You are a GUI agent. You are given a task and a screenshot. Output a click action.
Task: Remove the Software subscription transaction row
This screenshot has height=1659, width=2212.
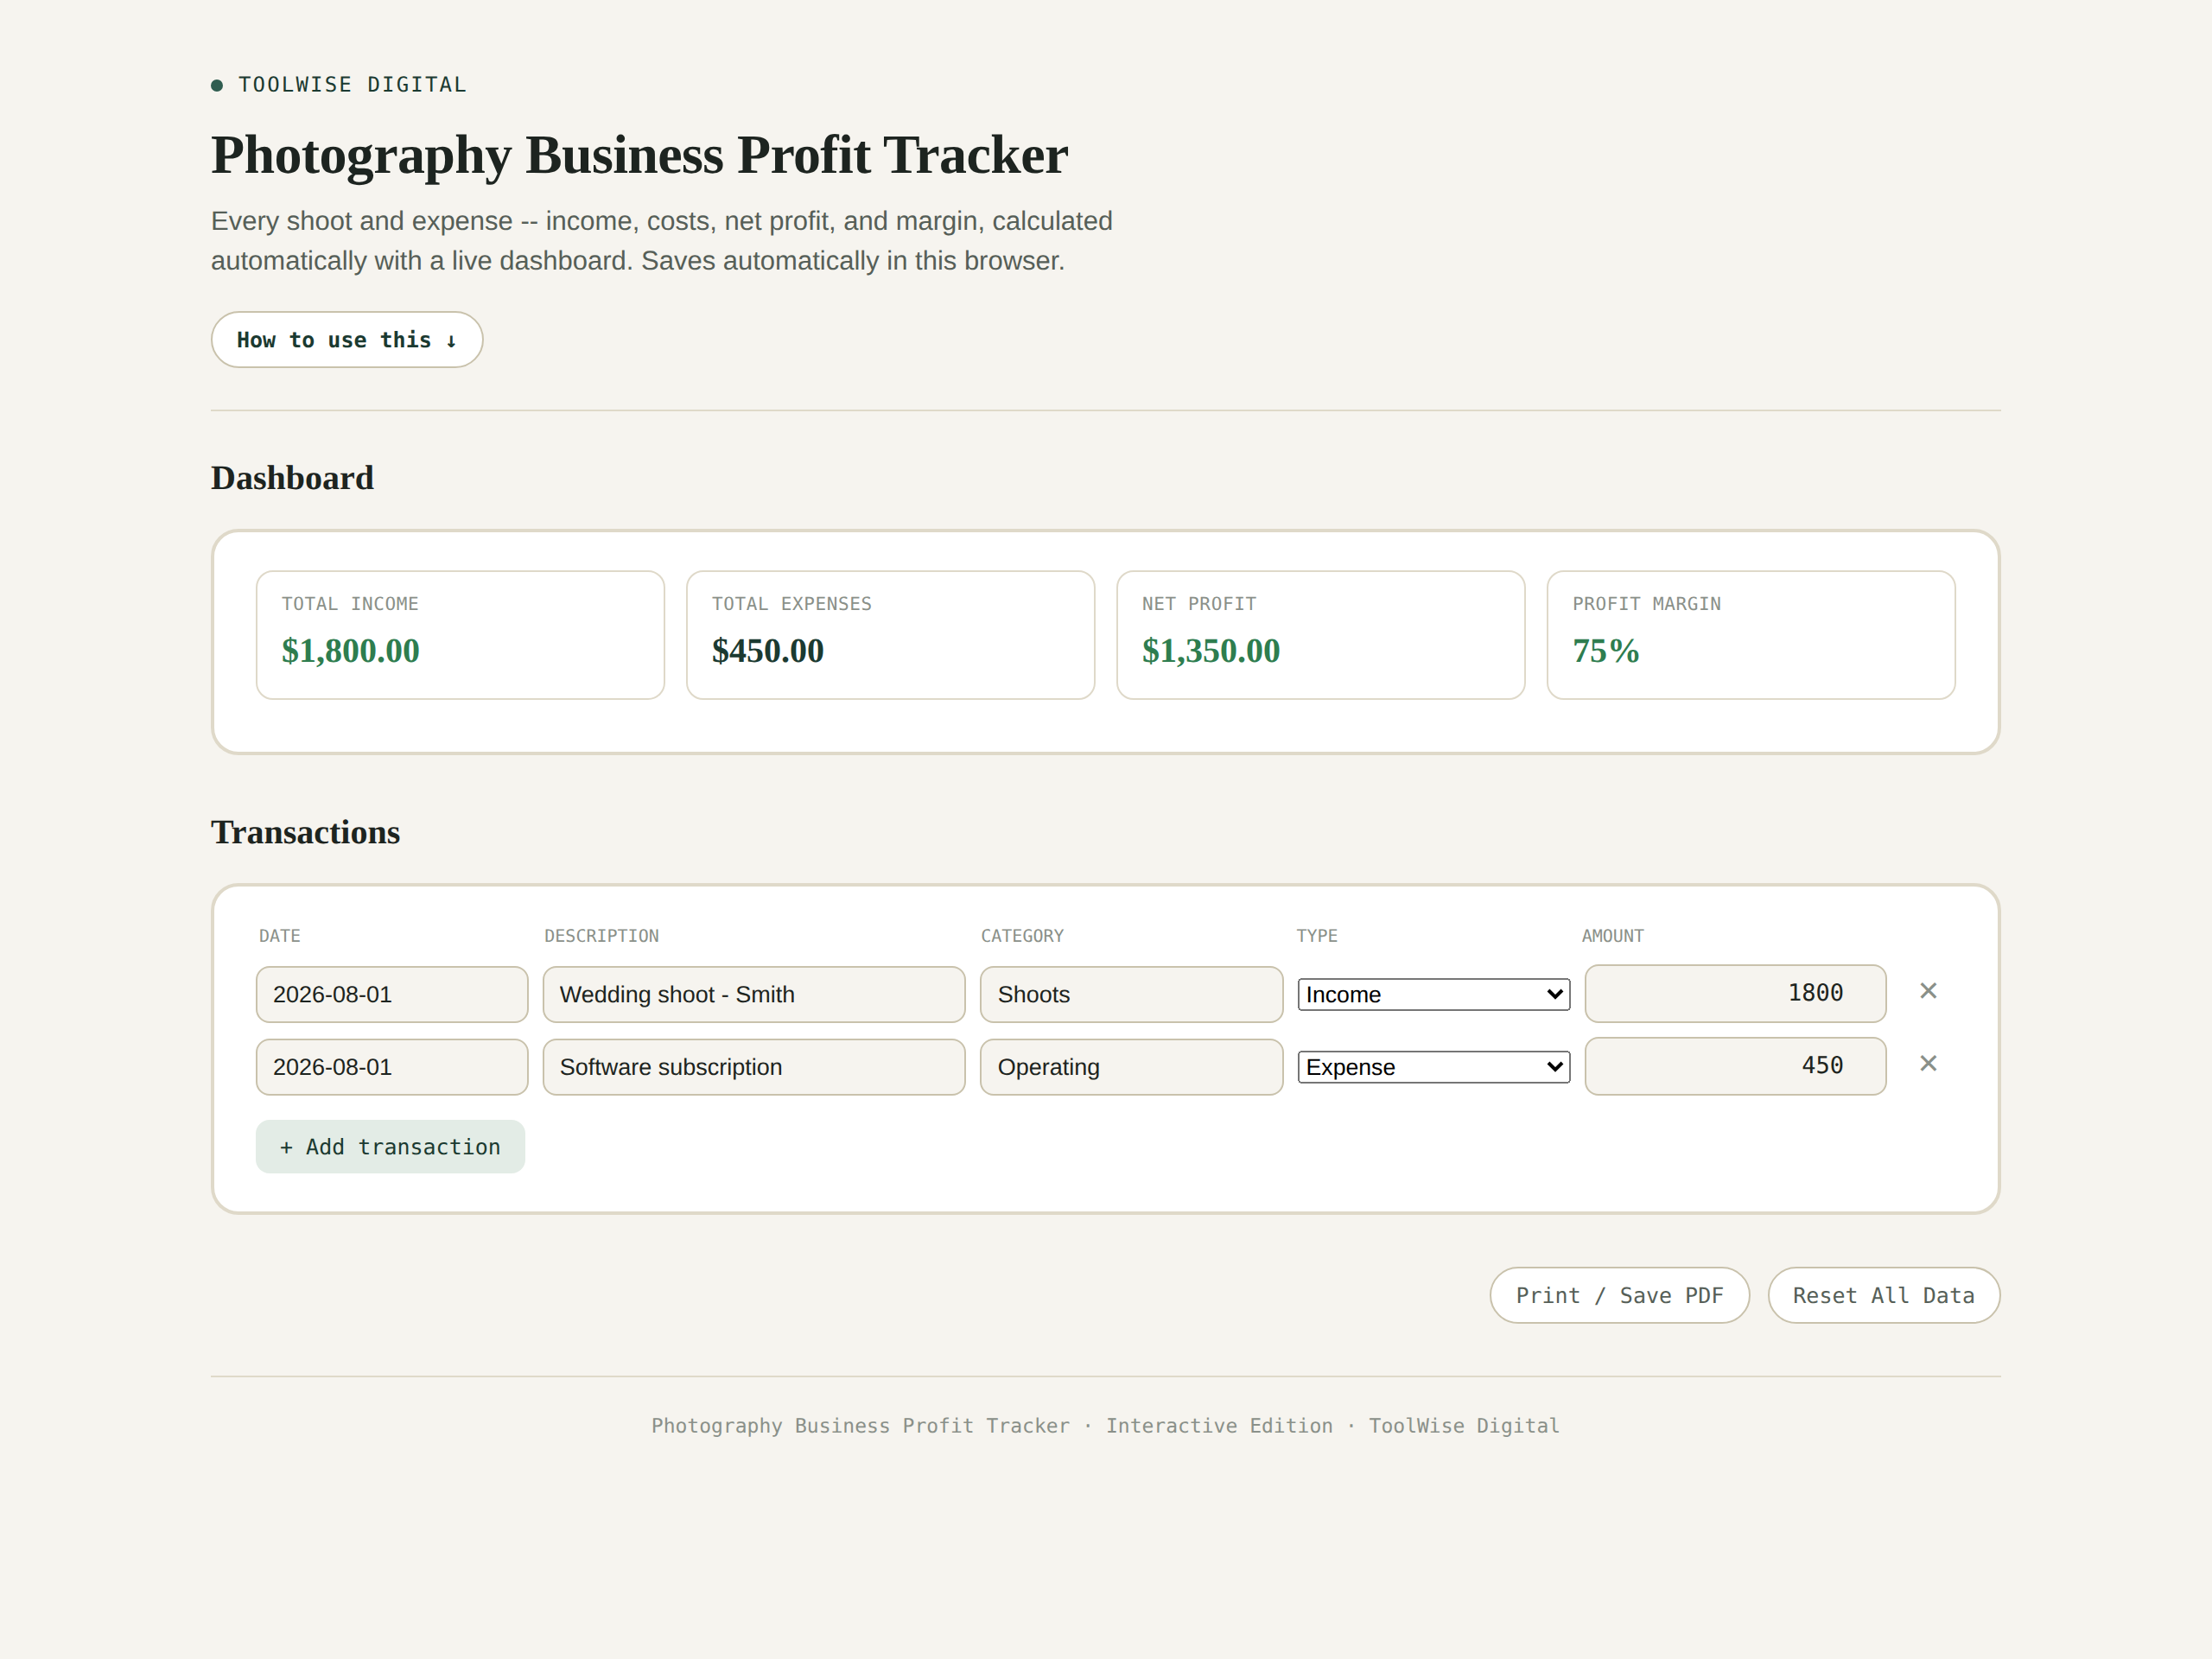[1928, 1064]
